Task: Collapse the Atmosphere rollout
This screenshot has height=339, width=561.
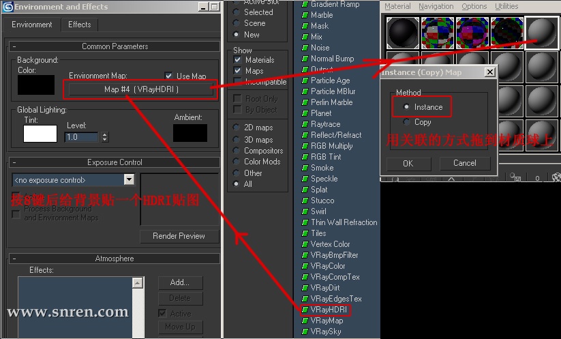Action: [115, 259]
